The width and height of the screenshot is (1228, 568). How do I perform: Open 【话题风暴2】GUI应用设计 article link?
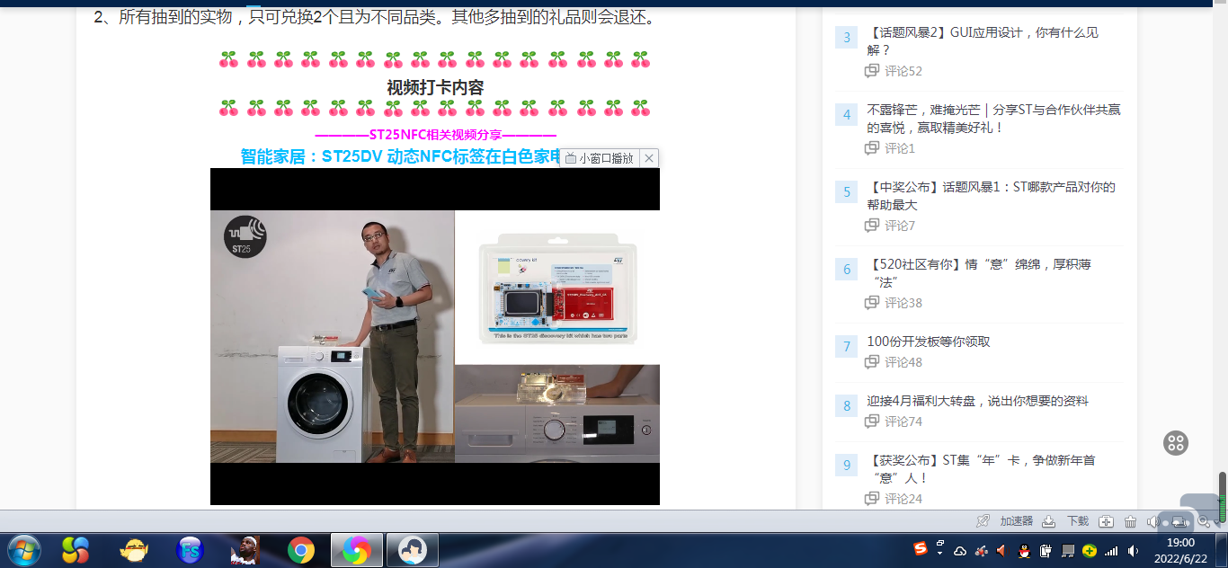tap(983, 41)
